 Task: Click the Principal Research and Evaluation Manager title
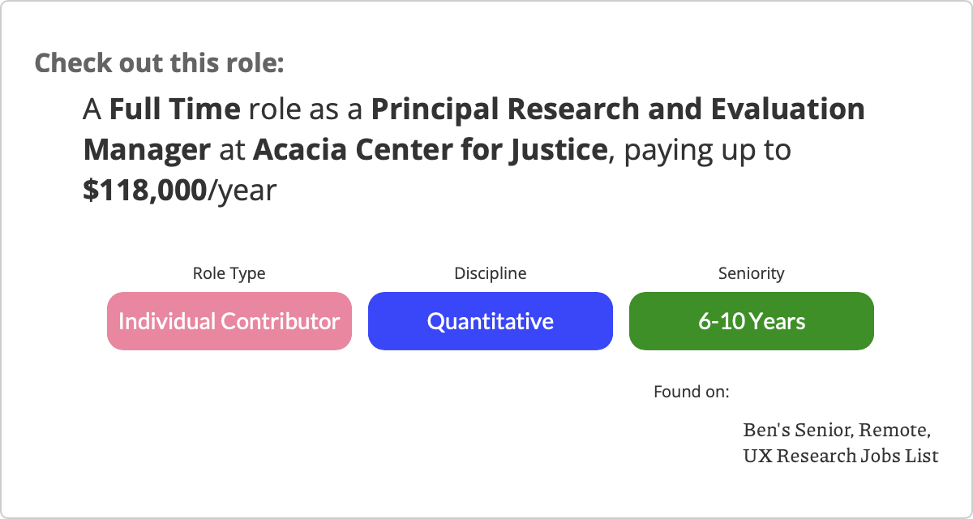pos(474,130)
